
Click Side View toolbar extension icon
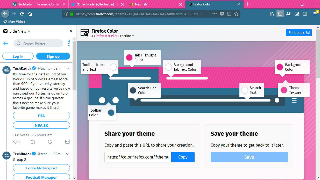[x=305, y=14]
